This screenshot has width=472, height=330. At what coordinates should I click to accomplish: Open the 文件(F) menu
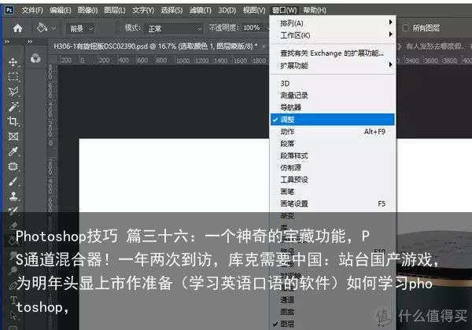(32, 10)
